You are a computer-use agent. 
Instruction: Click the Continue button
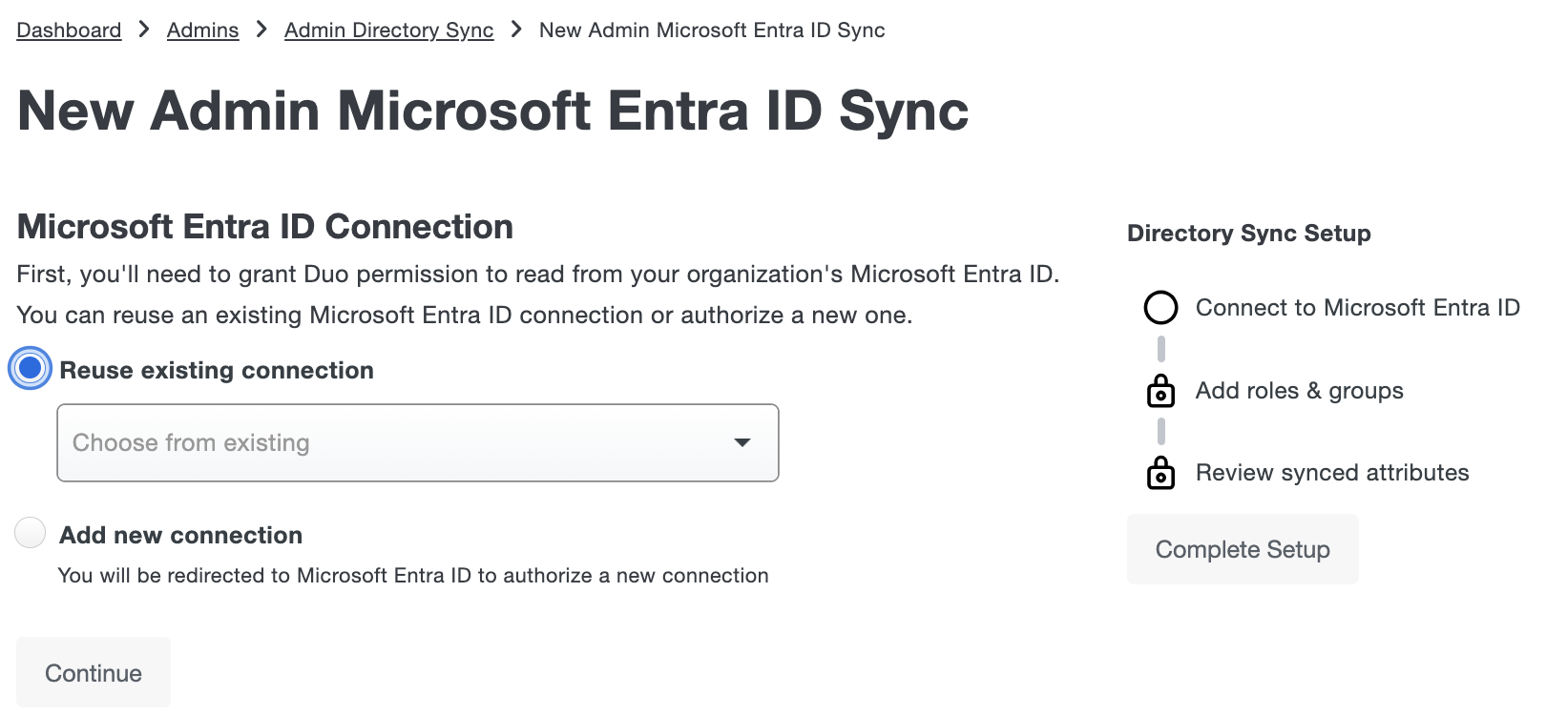pyautogui.click(x=94, y=673)
